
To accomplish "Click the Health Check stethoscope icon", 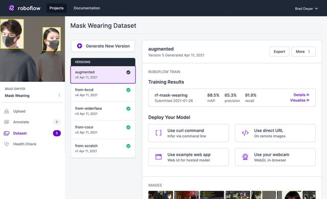I will click(7, 144).
